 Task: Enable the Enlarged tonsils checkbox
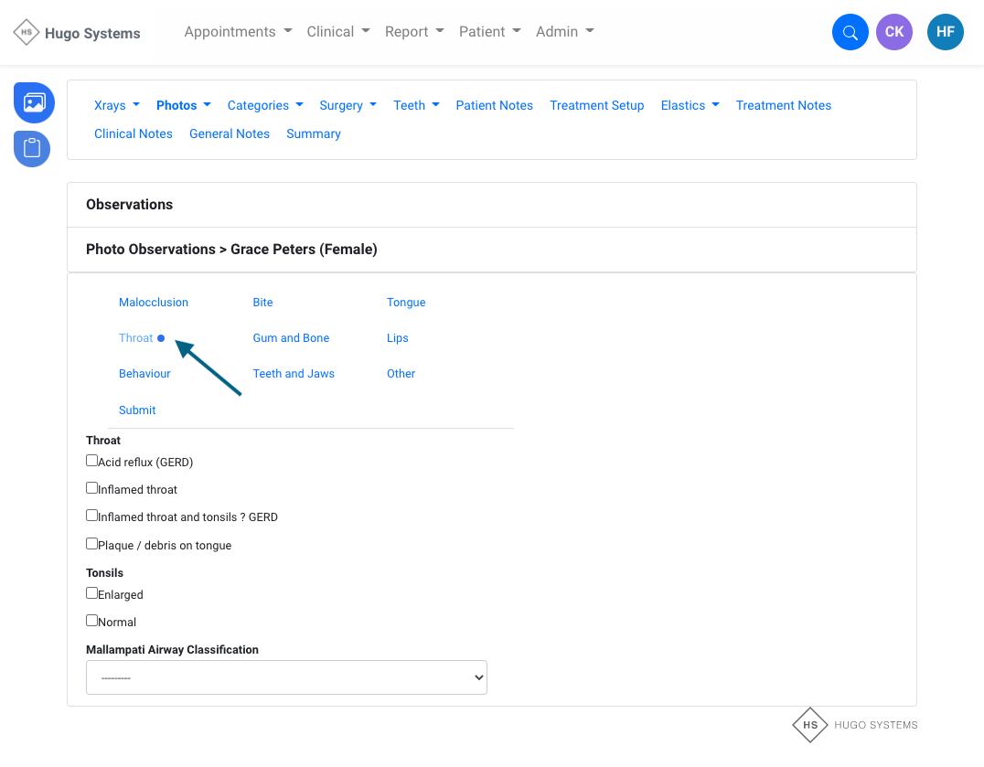(91, 593)
